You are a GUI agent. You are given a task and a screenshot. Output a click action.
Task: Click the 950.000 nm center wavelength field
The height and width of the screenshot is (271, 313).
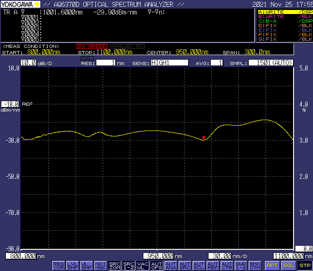(158, 256)
